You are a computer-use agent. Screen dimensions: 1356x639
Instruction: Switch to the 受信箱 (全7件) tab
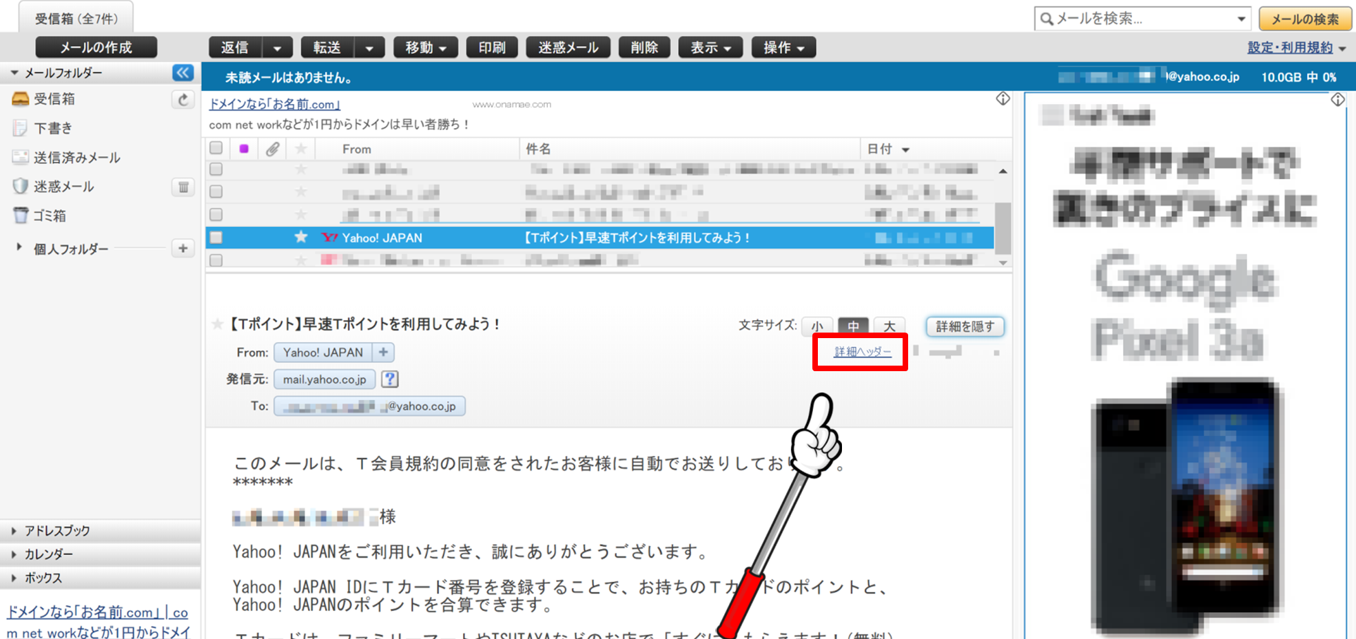pyautogui.click(x=76, y=18)
